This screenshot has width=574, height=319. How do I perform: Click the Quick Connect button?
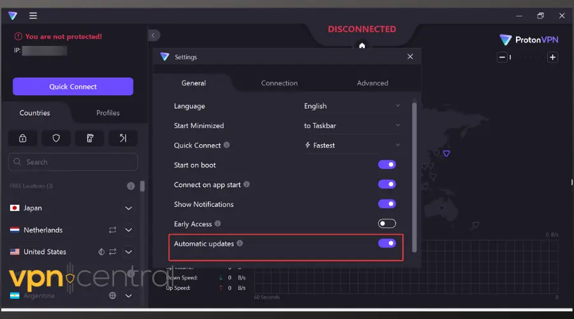[x=73, y=86]
